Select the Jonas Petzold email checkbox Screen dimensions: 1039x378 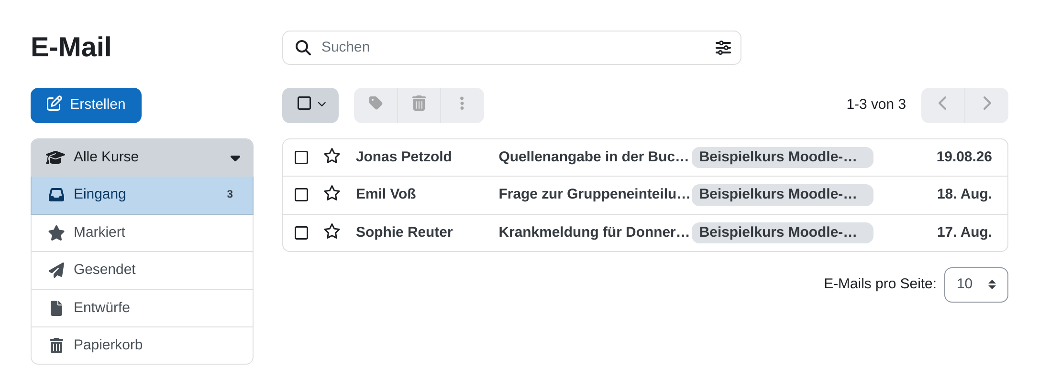[x=301, y=157]
